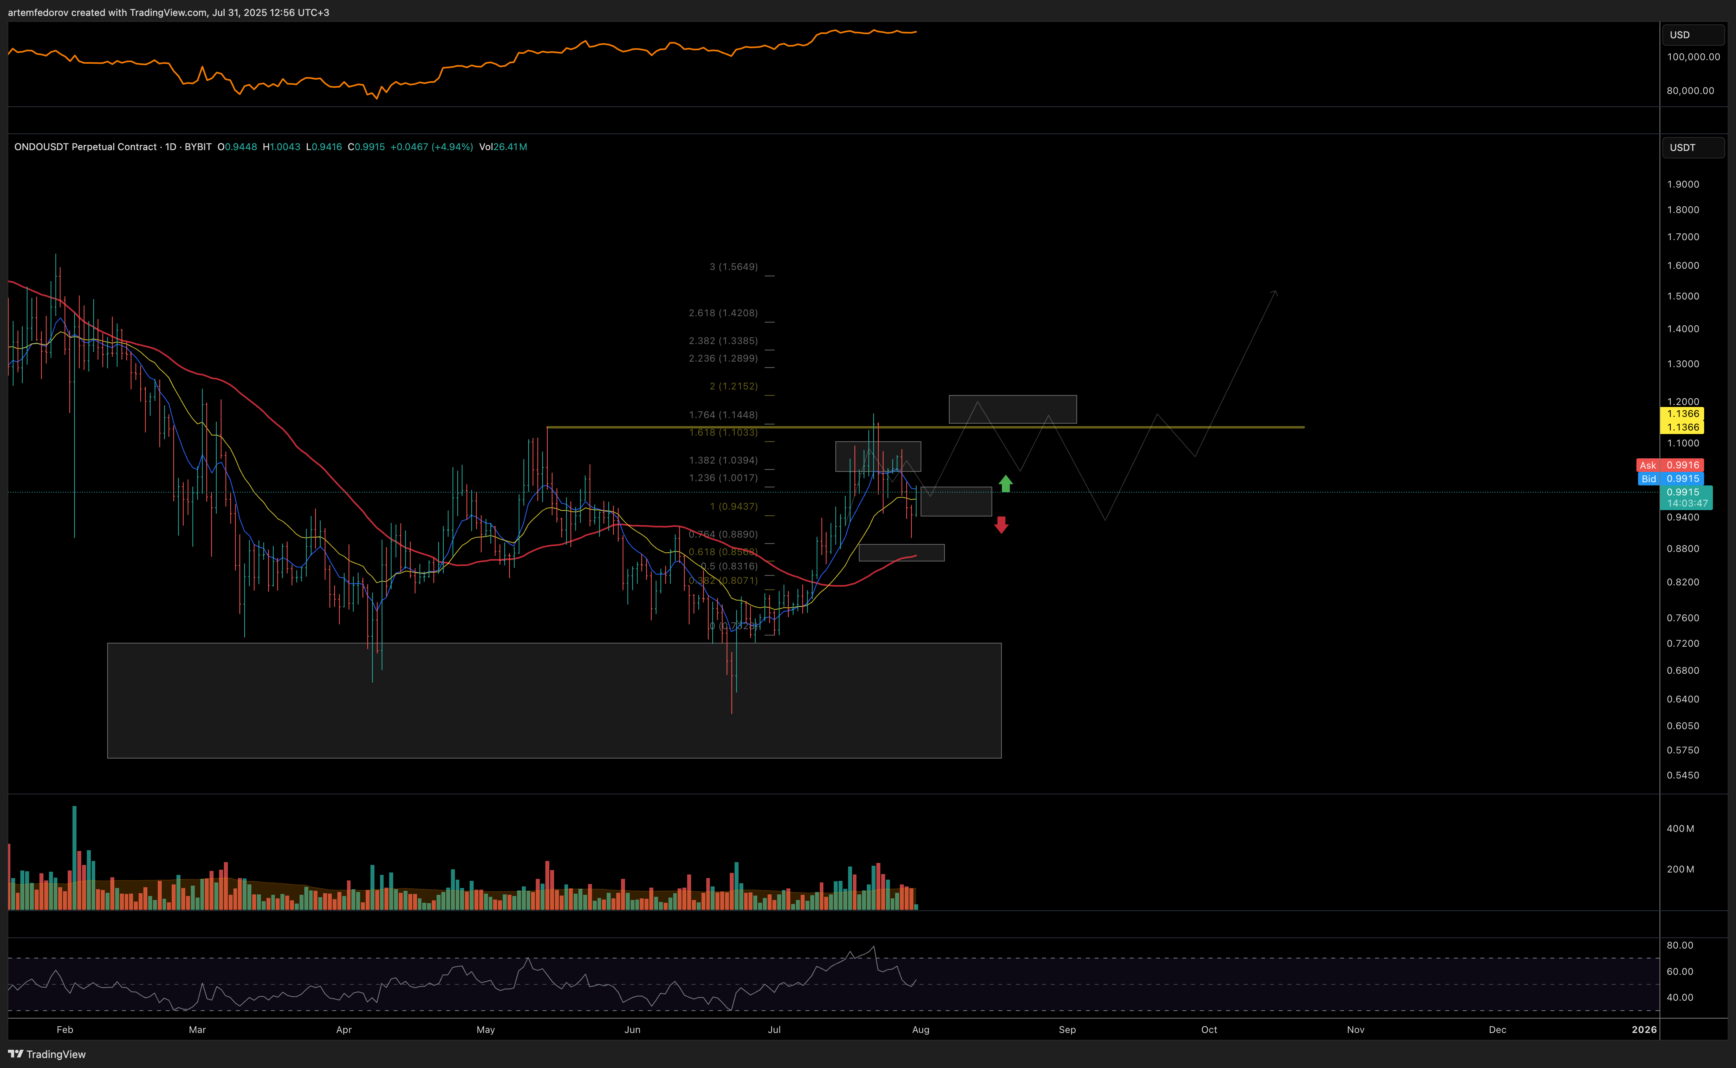Select the Fib level 1.764 (1.1448) label
This screenshot has width=1736, height=1068.
[723, 415]
